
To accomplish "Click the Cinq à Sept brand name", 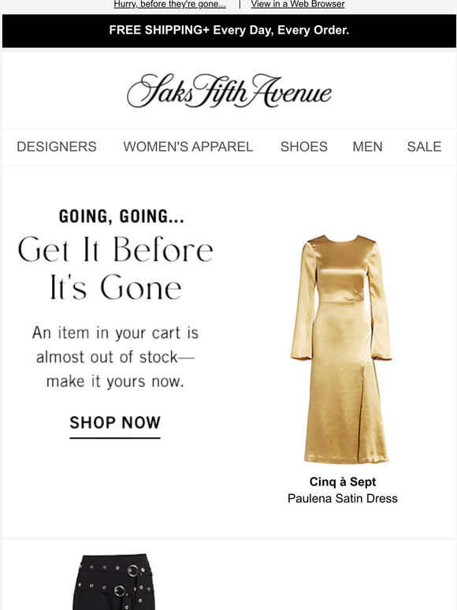I will click(x=342, y=482).
